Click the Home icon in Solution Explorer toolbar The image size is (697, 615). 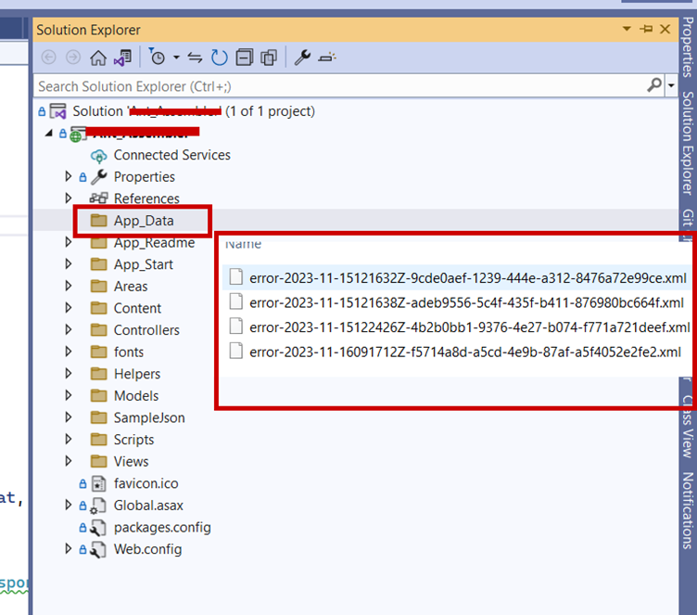pyautogui.click(x=98, y=58)
